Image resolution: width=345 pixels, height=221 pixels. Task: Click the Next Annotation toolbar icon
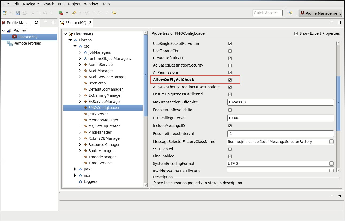point(87,13)
